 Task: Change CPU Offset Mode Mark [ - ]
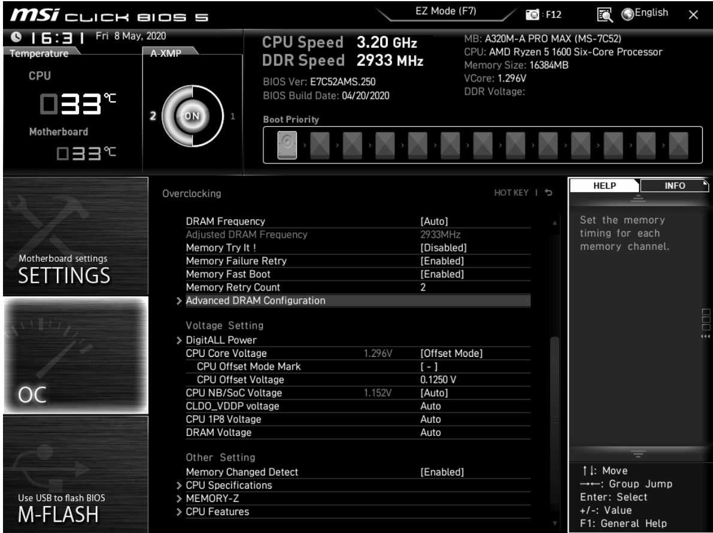click(358, 367)
